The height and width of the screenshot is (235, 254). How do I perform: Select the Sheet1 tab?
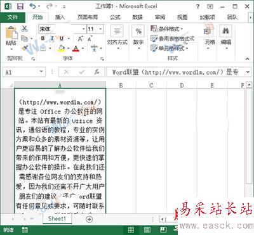(57, 219)
